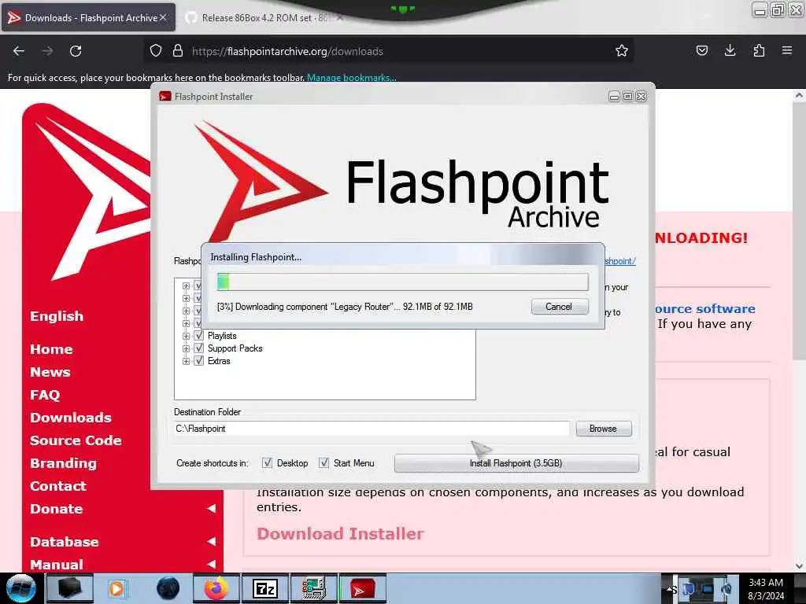Click the Downloading component Legacy Router status text
This screenshot has width=806, height=604.
(x=345, y=307)
